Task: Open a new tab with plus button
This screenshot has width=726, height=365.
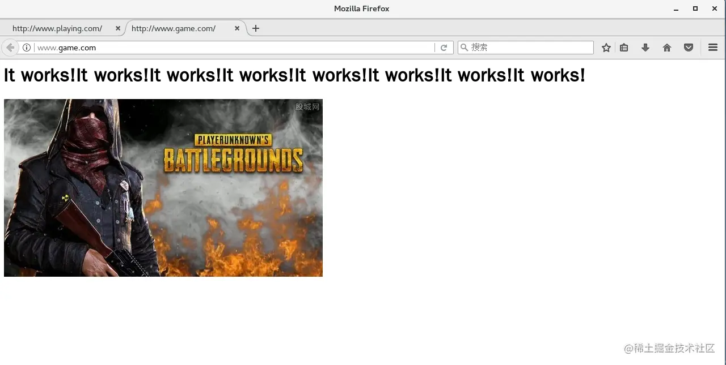Action: click(x=256, y=28)
